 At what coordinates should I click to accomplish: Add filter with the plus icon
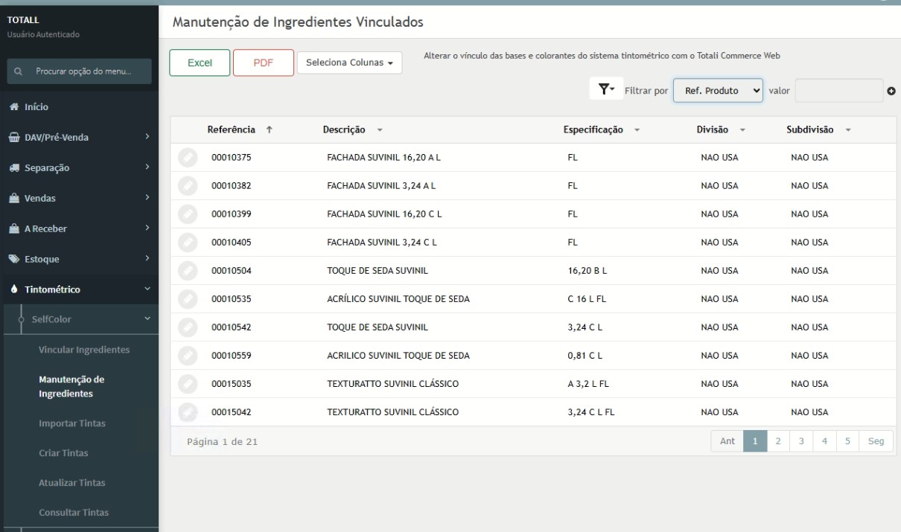point(891,91)
